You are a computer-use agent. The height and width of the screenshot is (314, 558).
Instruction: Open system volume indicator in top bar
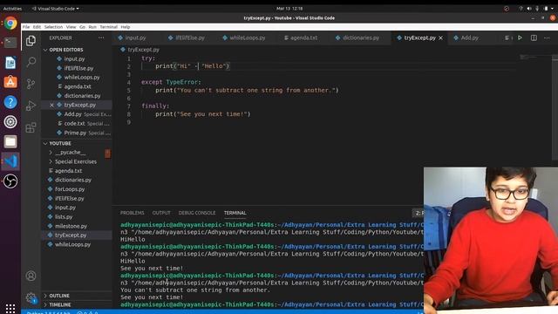coord(529,9)
